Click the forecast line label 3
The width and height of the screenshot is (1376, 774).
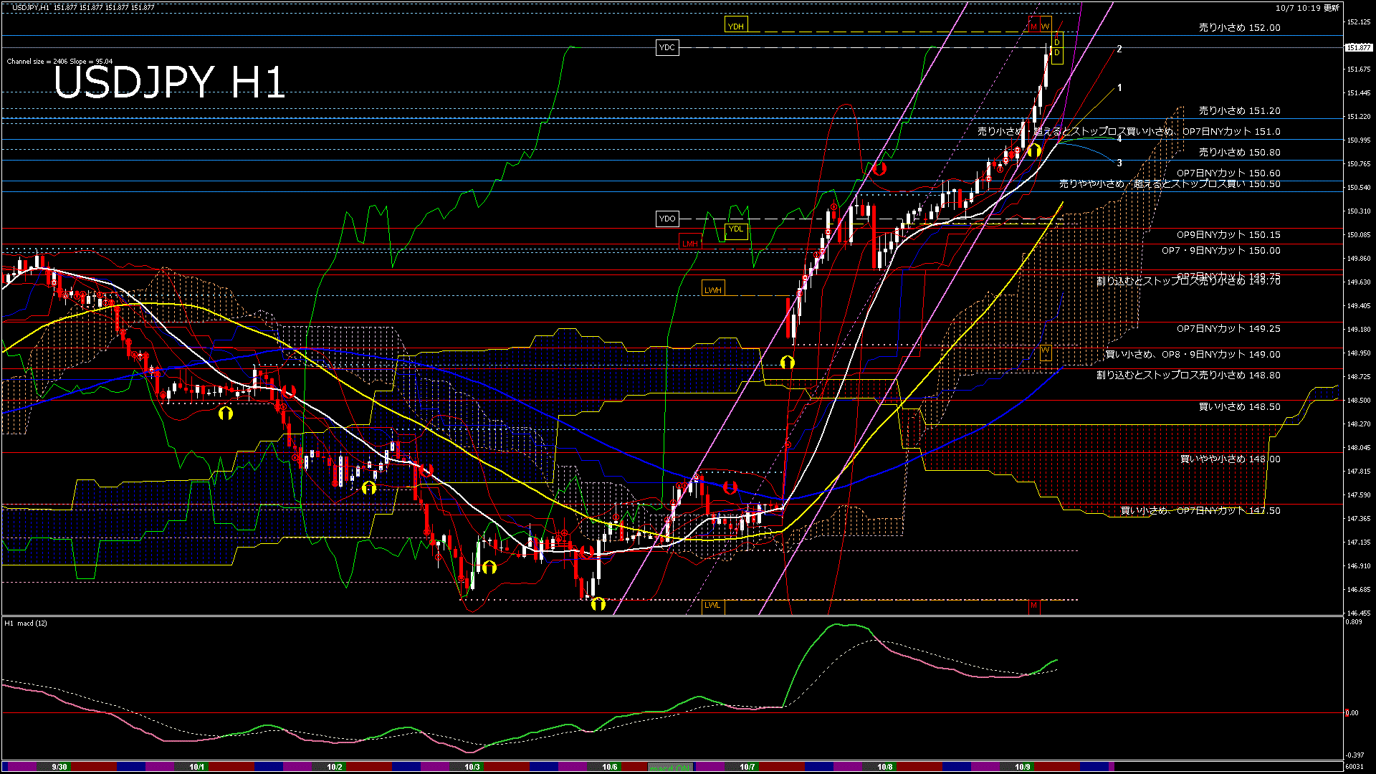pos(1119,163)
